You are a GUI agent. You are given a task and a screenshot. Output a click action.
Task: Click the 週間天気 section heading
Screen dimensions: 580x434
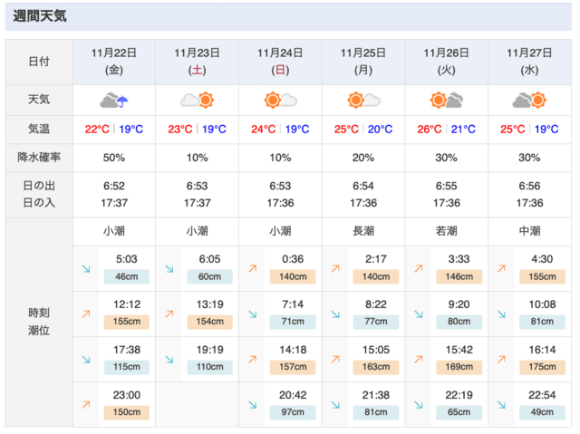tap(40, 16)
